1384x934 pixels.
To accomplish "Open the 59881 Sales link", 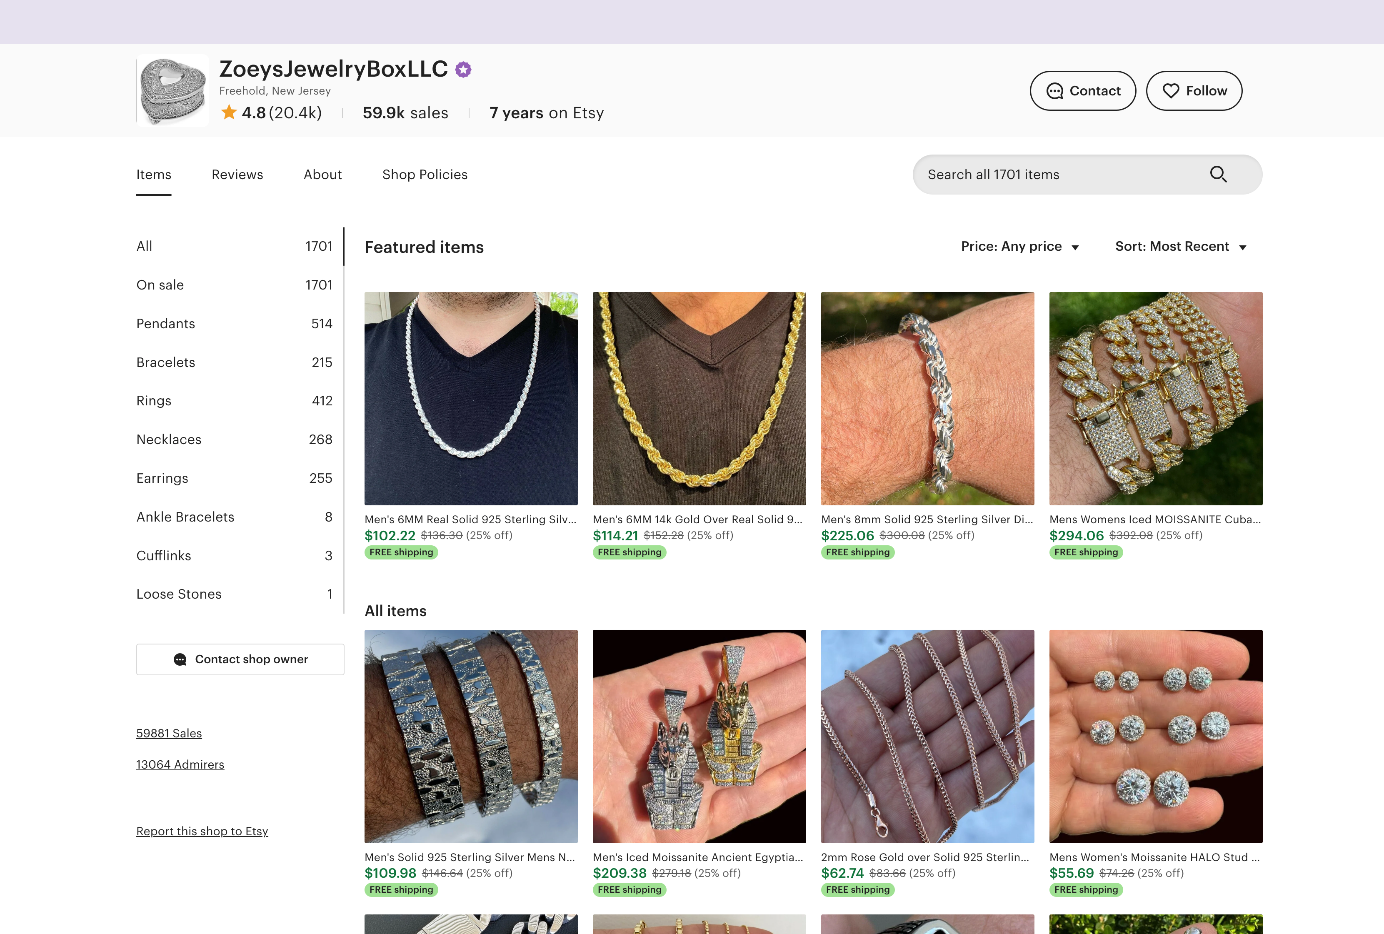I will [169, 733].
